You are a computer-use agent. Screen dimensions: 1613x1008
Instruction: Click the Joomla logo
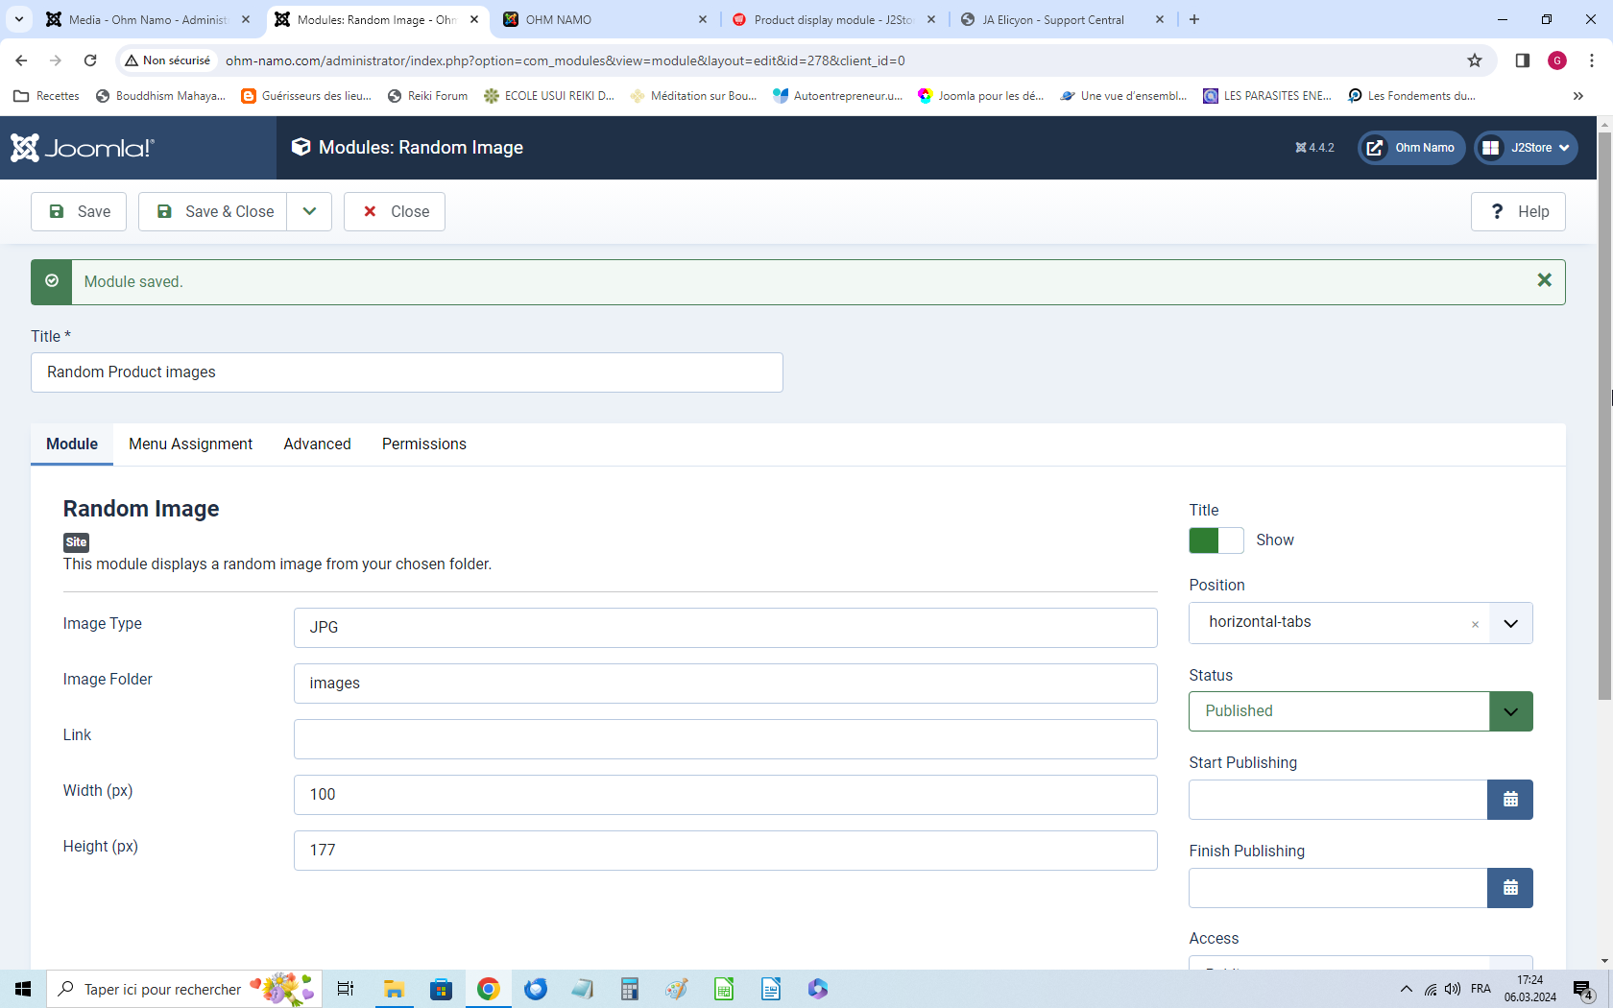(83, 148)
